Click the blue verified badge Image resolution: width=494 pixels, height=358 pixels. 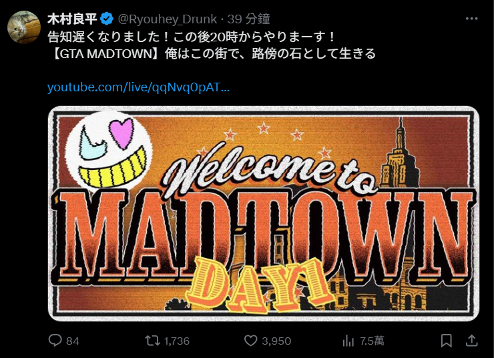click(x=107, y=19)
